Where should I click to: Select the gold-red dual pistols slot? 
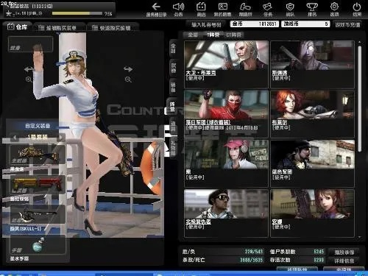point(38,185)
